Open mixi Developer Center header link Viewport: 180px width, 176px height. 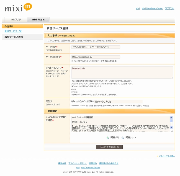tap(152, 9)
